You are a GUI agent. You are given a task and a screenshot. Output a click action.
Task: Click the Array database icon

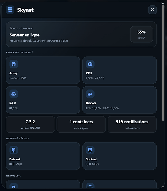14,64
